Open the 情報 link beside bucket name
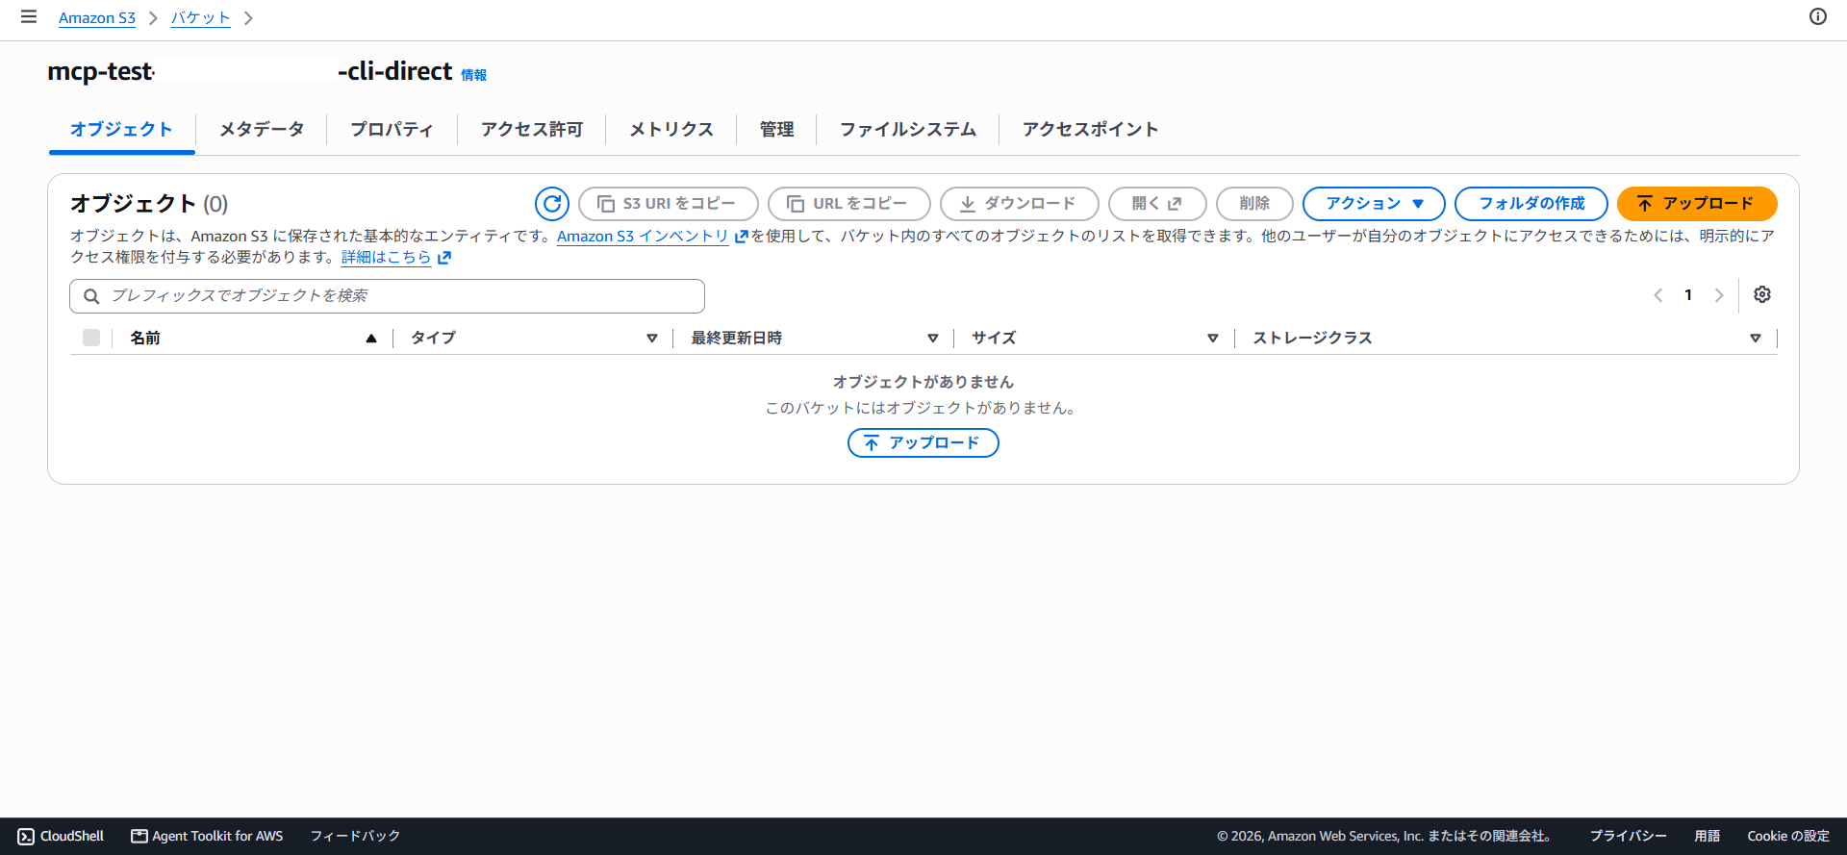The width and height of the screenshot is (1847, 855). [473, 75]
